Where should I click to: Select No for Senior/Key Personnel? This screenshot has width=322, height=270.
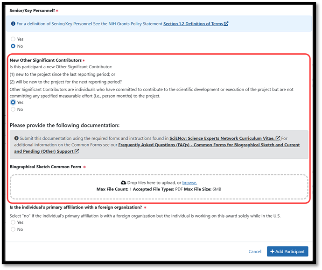pos(13,46)
